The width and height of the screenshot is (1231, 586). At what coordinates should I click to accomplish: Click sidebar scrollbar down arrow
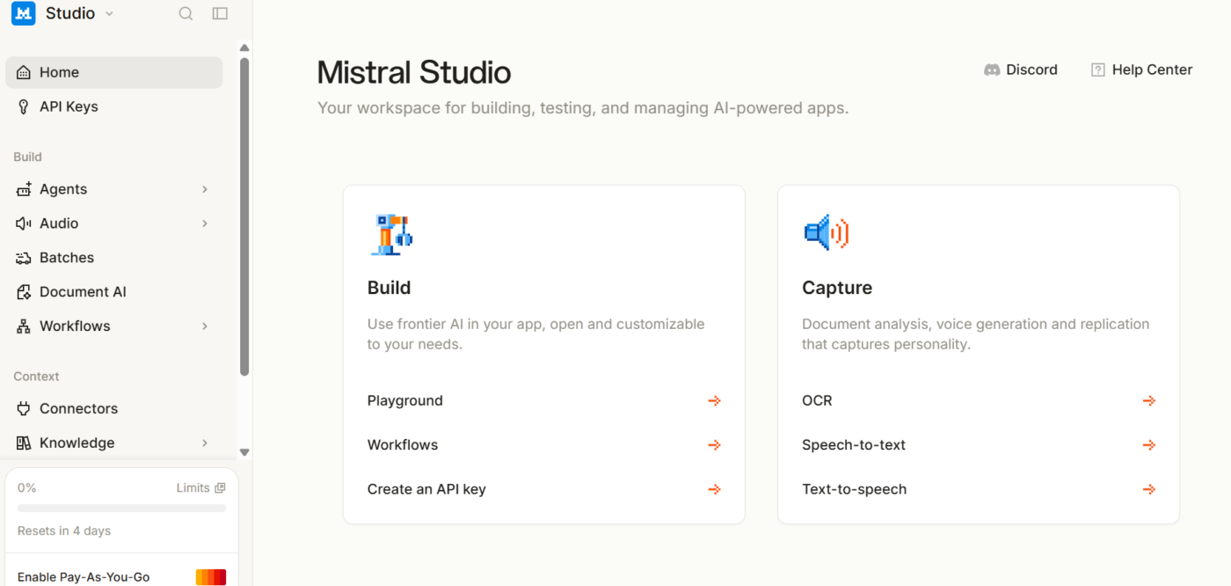tap(244, 452)
